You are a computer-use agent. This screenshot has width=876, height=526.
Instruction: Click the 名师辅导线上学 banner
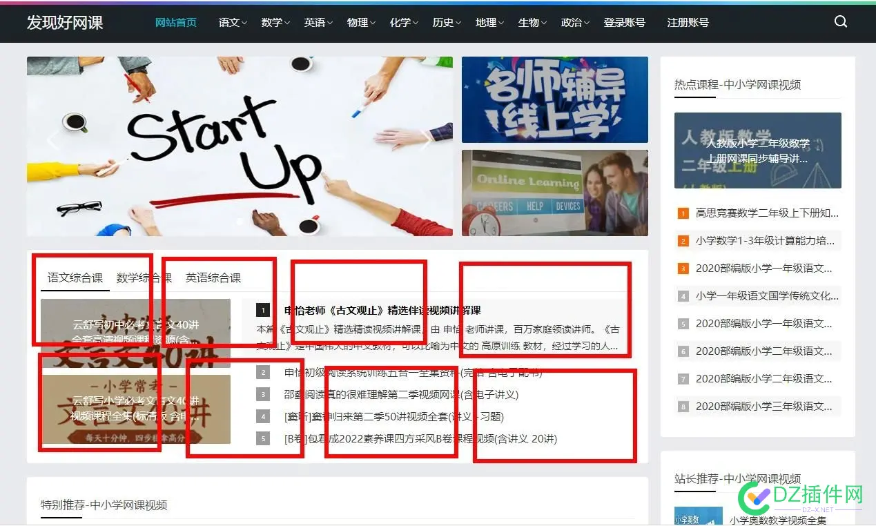tap(554, 99)
